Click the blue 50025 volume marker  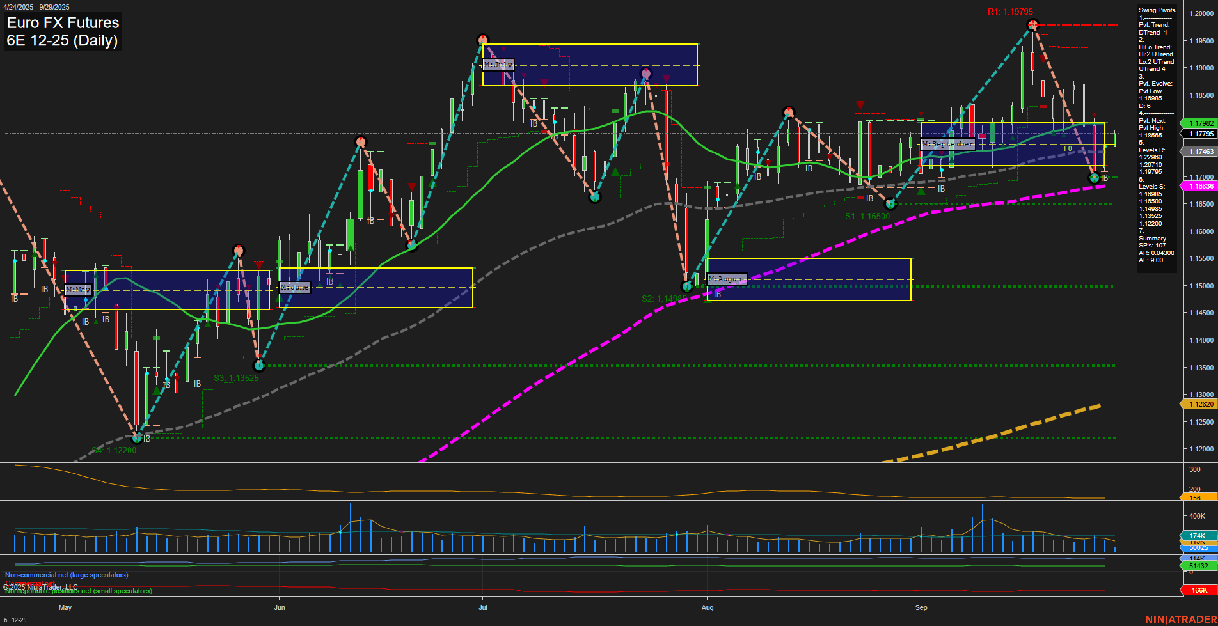tap(1199, 547)
